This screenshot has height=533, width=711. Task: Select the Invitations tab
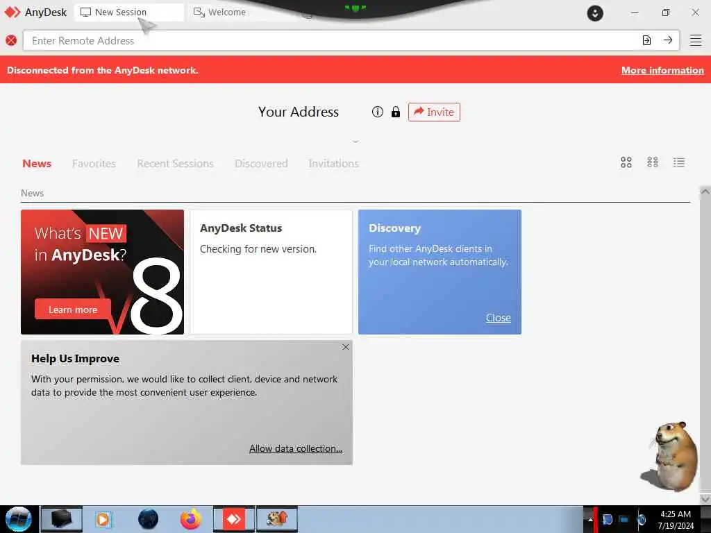[333, 164]
